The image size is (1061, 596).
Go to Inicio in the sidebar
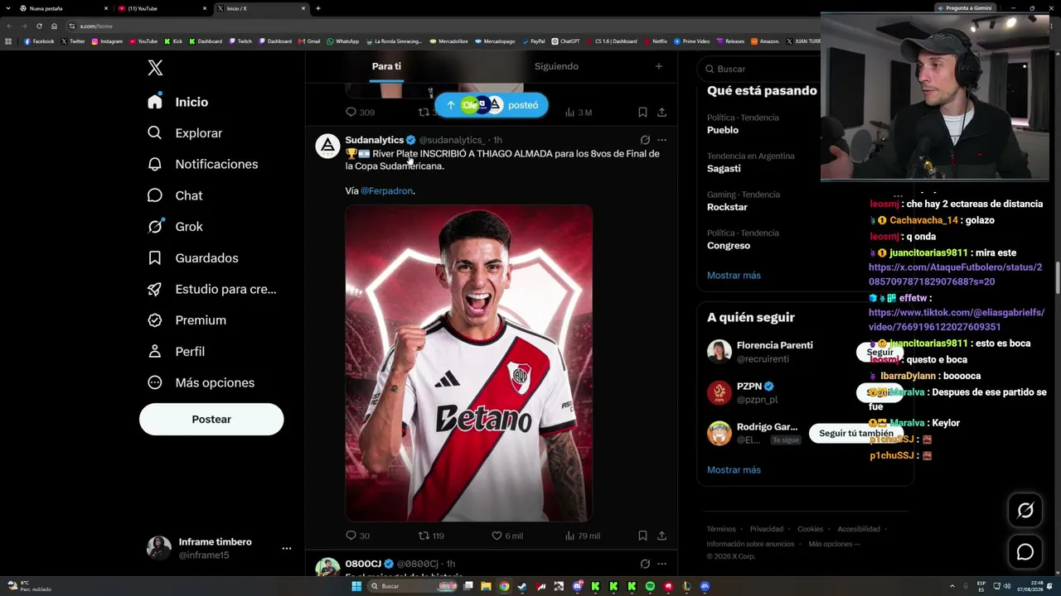tap(178, 102)
